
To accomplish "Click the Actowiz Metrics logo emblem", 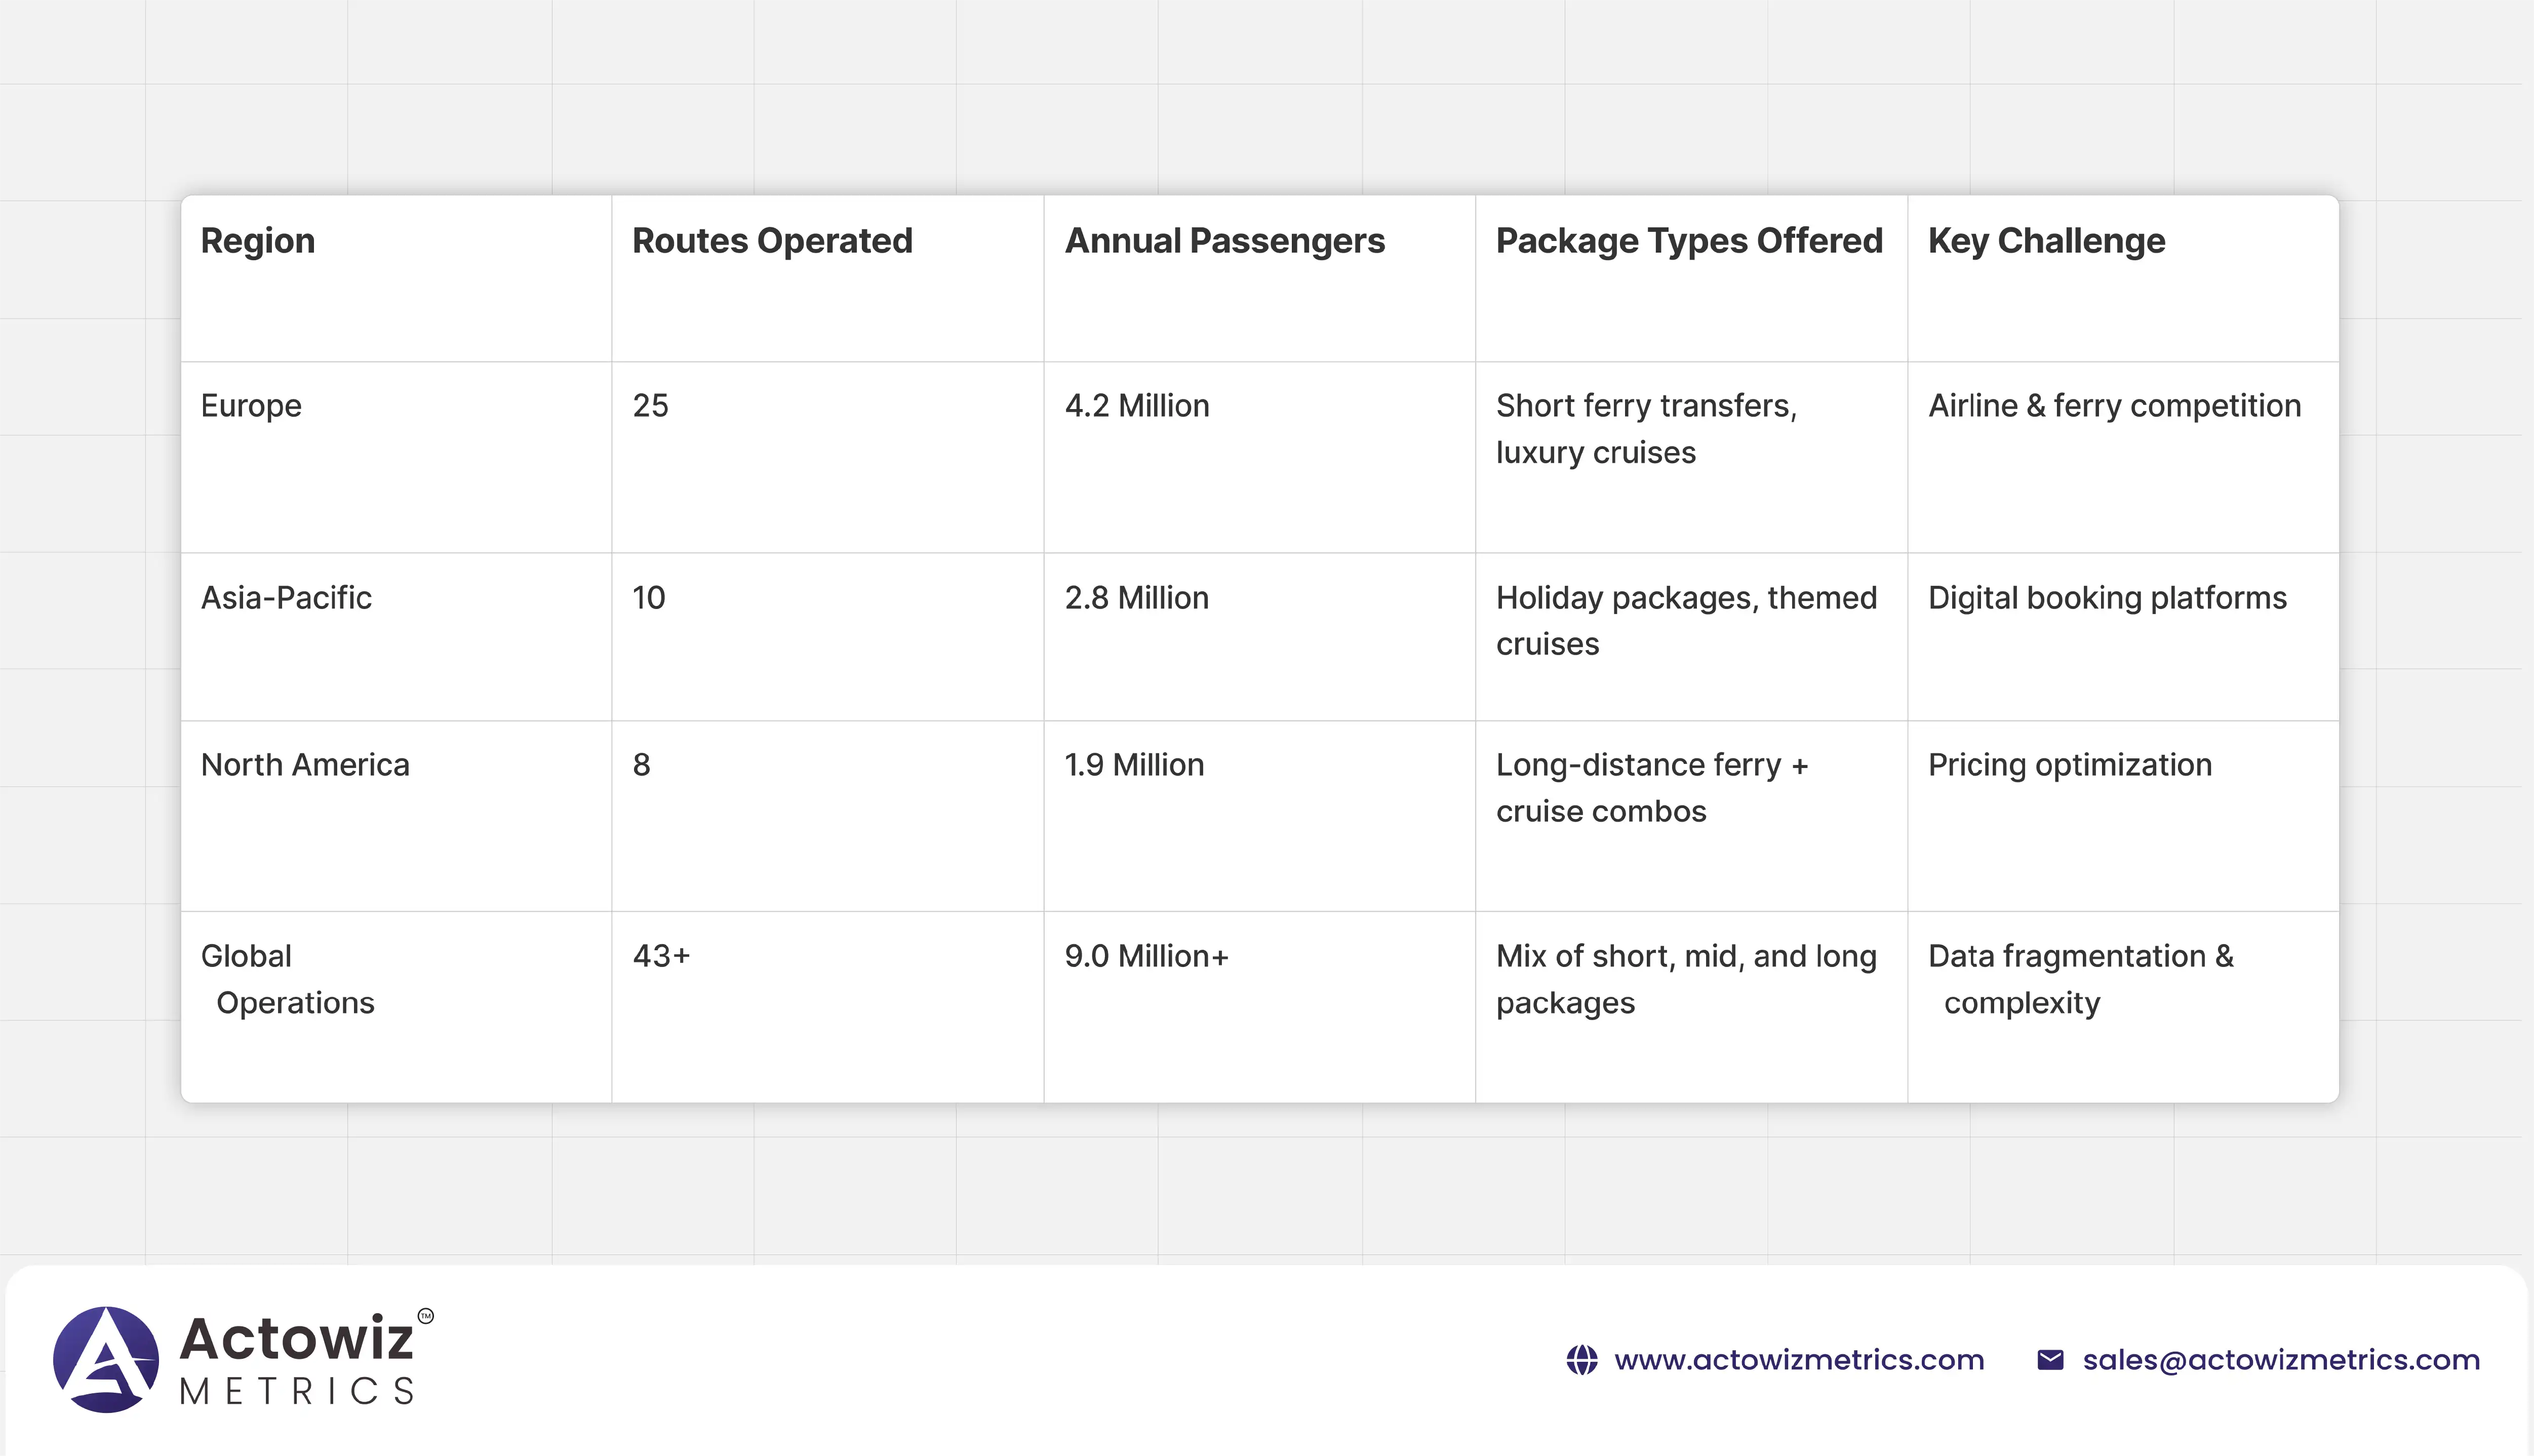I will pyautogui.click(x=106, y=1359).
